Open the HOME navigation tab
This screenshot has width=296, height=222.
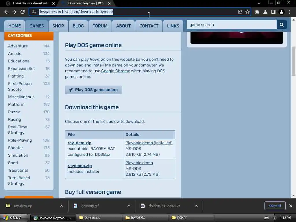(x=14, y=26)
